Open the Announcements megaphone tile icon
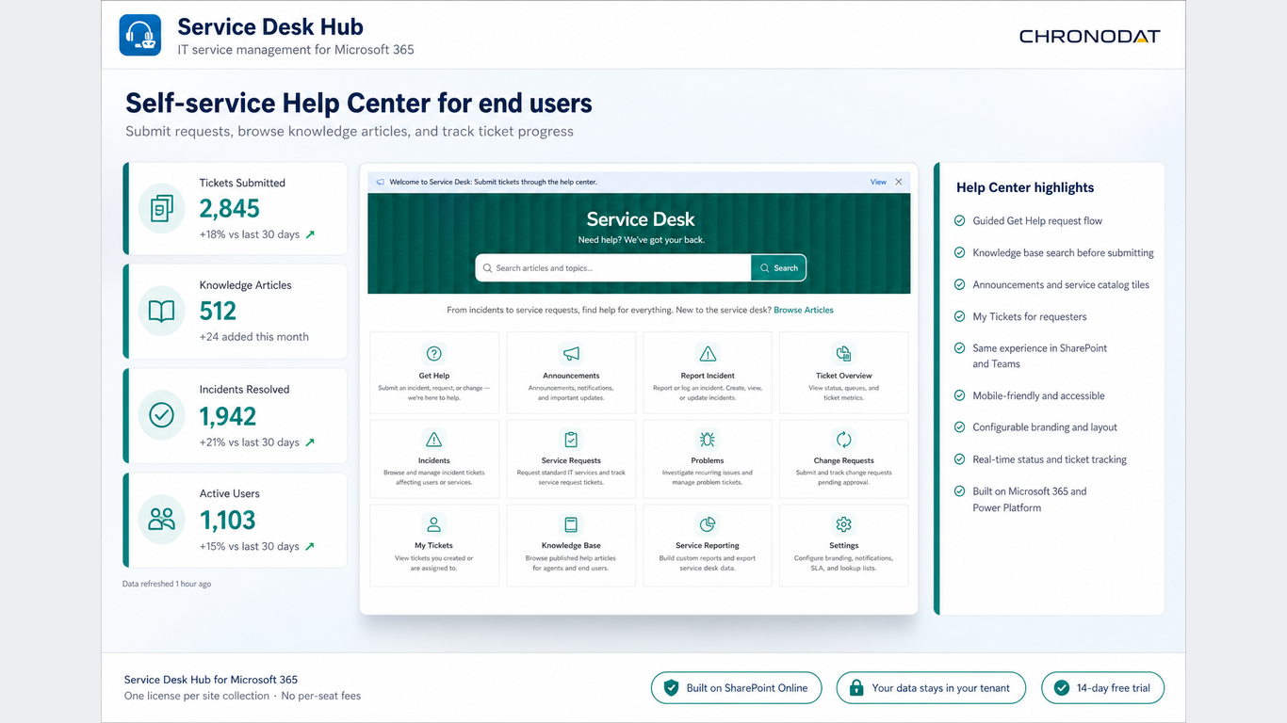 571,354
